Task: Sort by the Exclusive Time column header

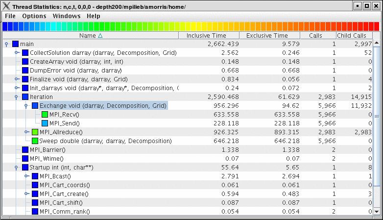Action: click(266, 36)
